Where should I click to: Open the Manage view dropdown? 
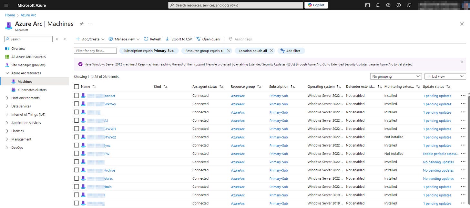click(x=124, y=39)
